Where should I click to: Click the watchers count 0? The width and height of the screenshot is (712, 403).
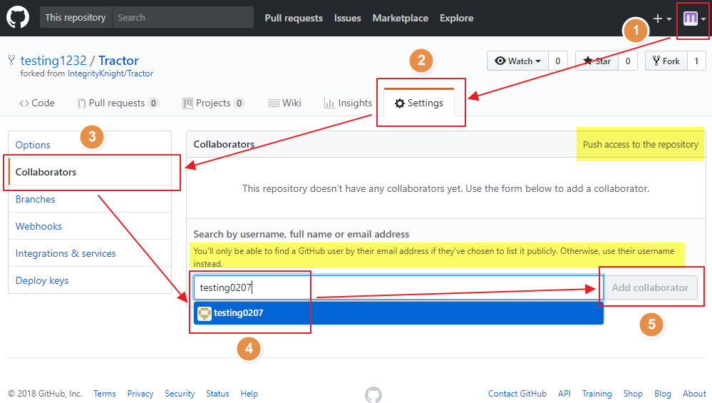[x=557, y=61]
